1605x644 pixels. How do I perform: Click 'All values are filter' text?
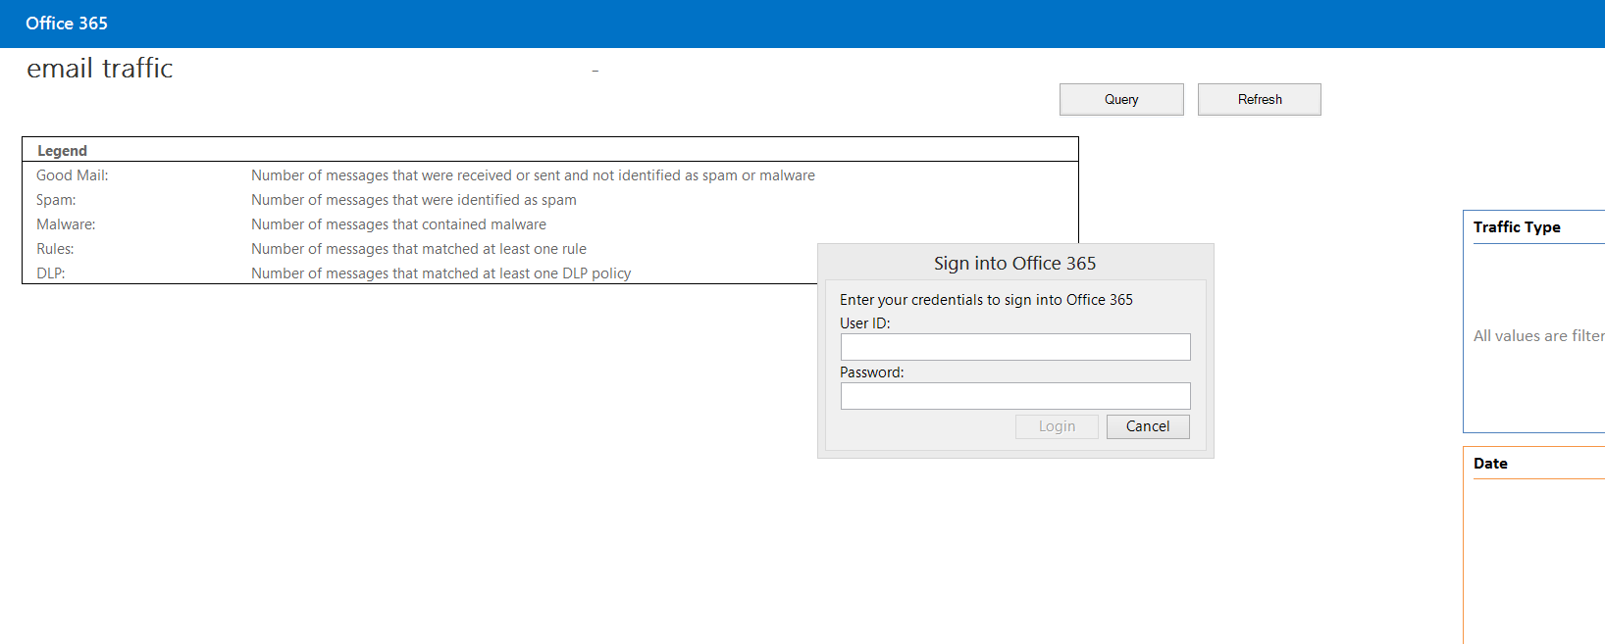(1538, 336)
